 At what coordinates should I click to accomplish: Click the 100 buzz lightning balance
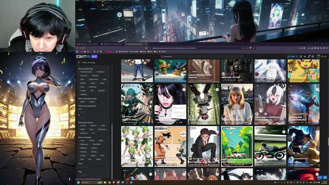[x=324, y=57]
